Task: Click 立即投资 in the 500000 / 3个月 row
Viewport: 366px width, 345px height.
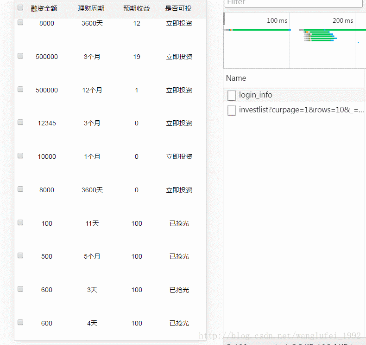Action: click(x=179, y=57)
